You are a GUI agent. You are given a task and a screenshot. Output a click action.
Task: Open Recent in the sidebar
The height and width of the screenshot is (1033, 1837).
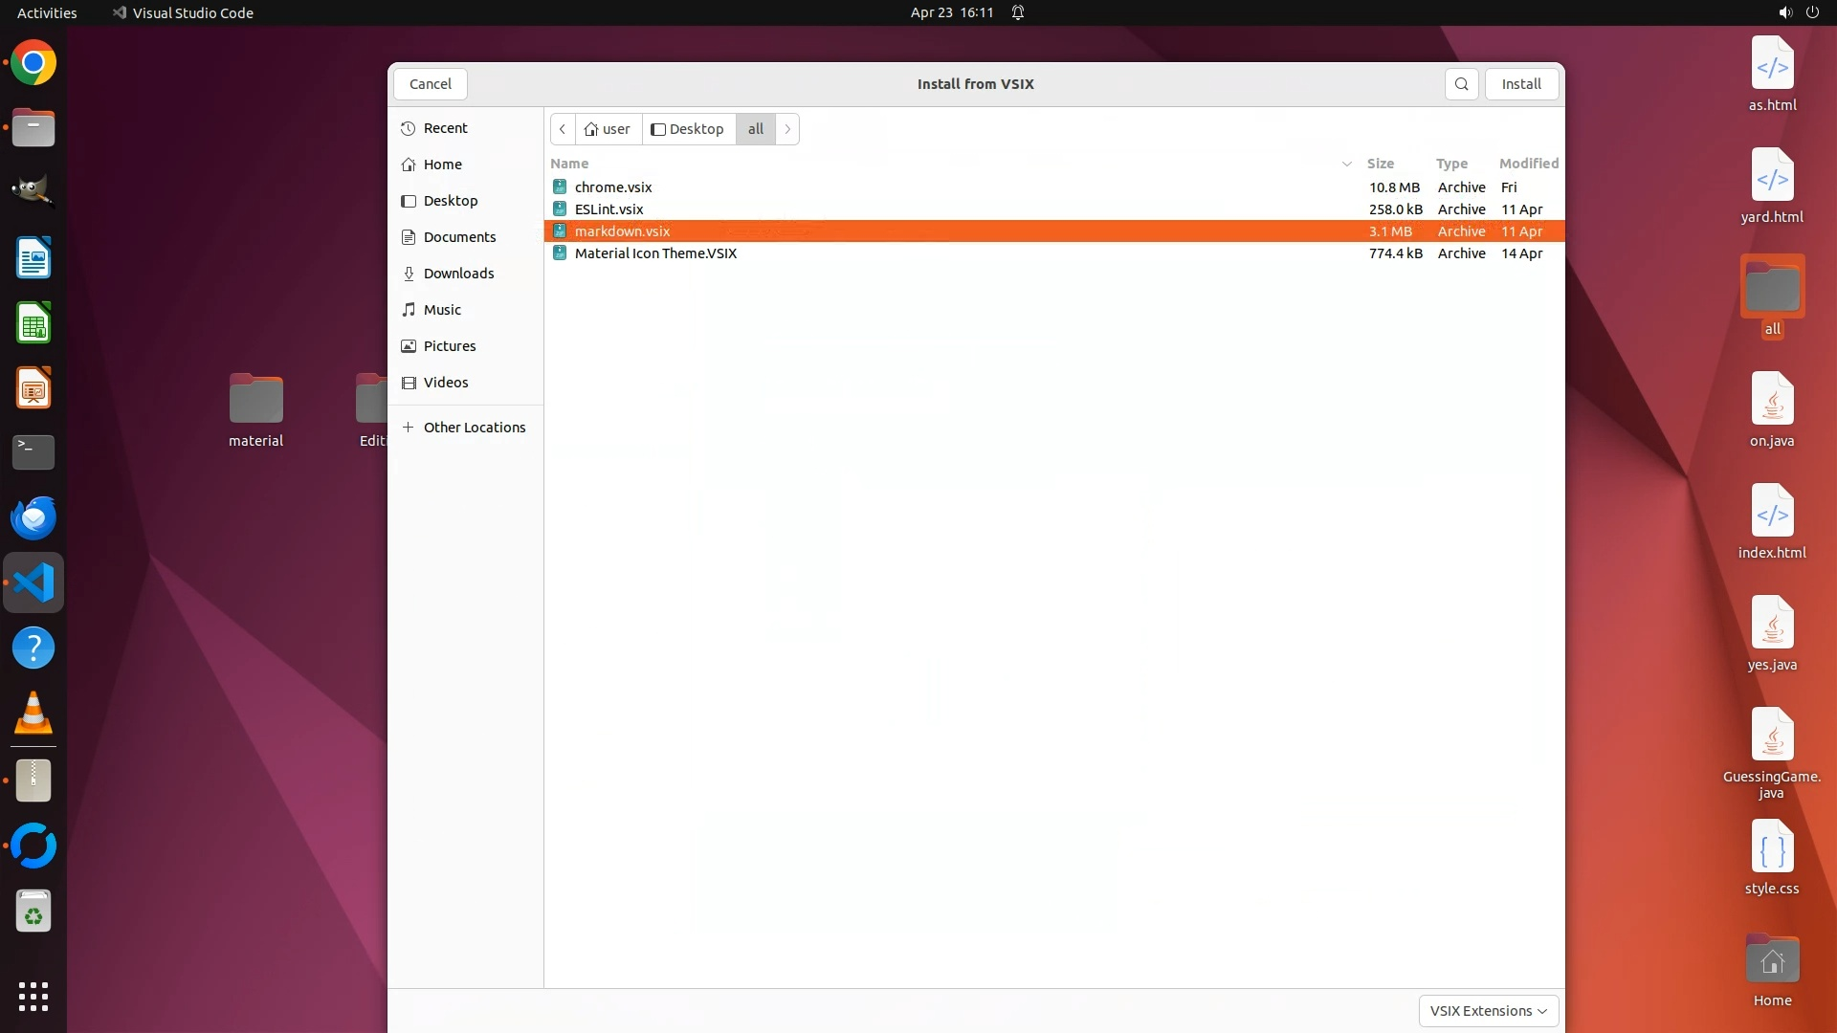coord(445,128)
